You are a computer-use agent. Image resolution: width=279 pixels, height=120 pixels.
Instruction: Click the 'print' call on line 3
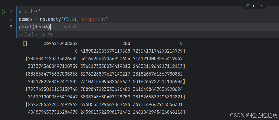coord(25,27)
